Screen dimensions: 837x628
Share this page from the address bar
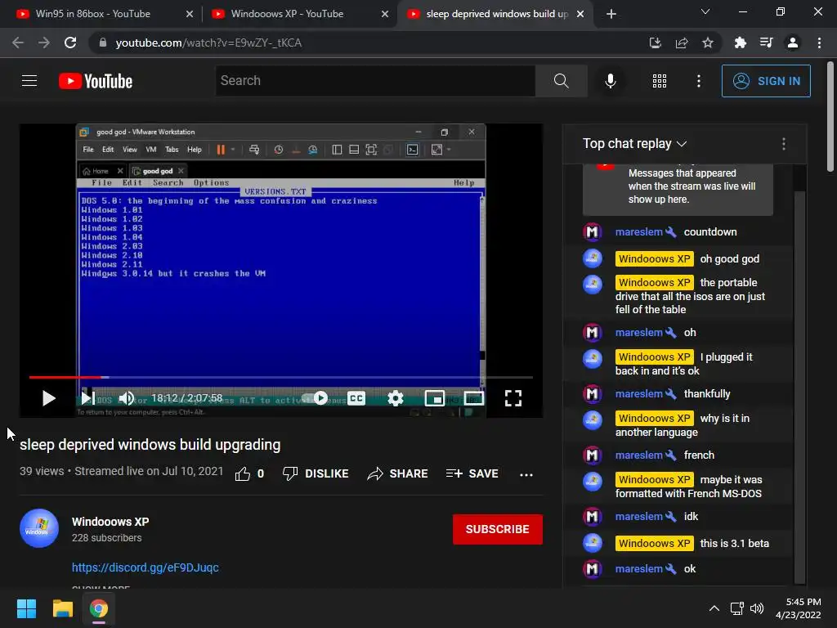pos(682,43)
